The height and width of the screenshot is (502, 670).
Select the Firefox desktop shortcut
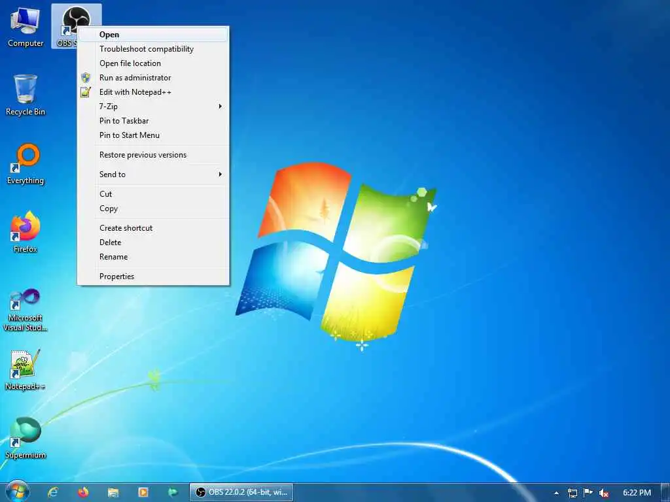pyautogui.click(x=26, y=232)
